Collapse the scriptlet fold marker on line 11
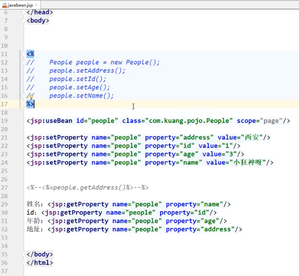This screenshot has height=276, width=299. (24, 54)
